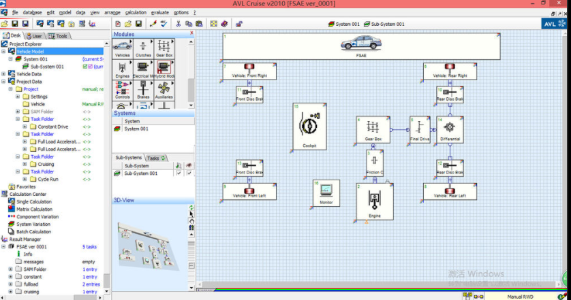Expand the Settings folder node

(18, 97)
